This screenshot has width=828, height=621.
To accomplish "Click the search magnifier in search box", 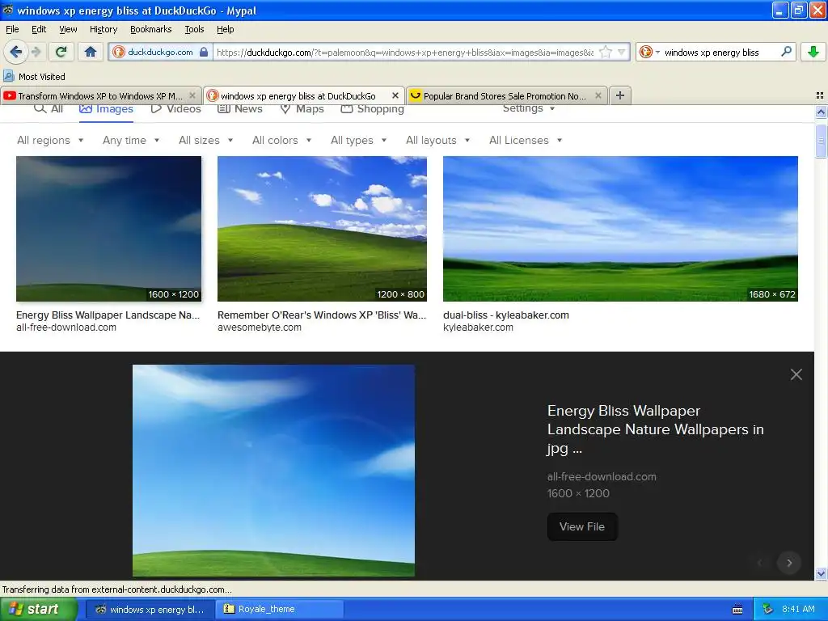I will [786, 52].
